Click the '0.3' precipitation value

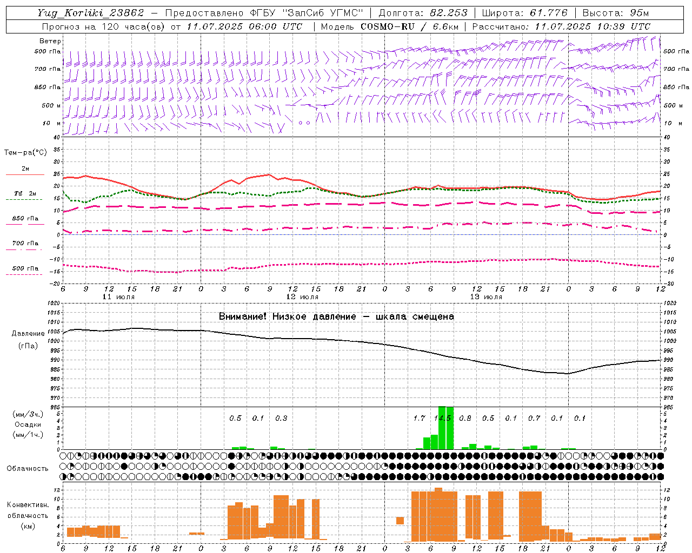[x=281, y=419]
